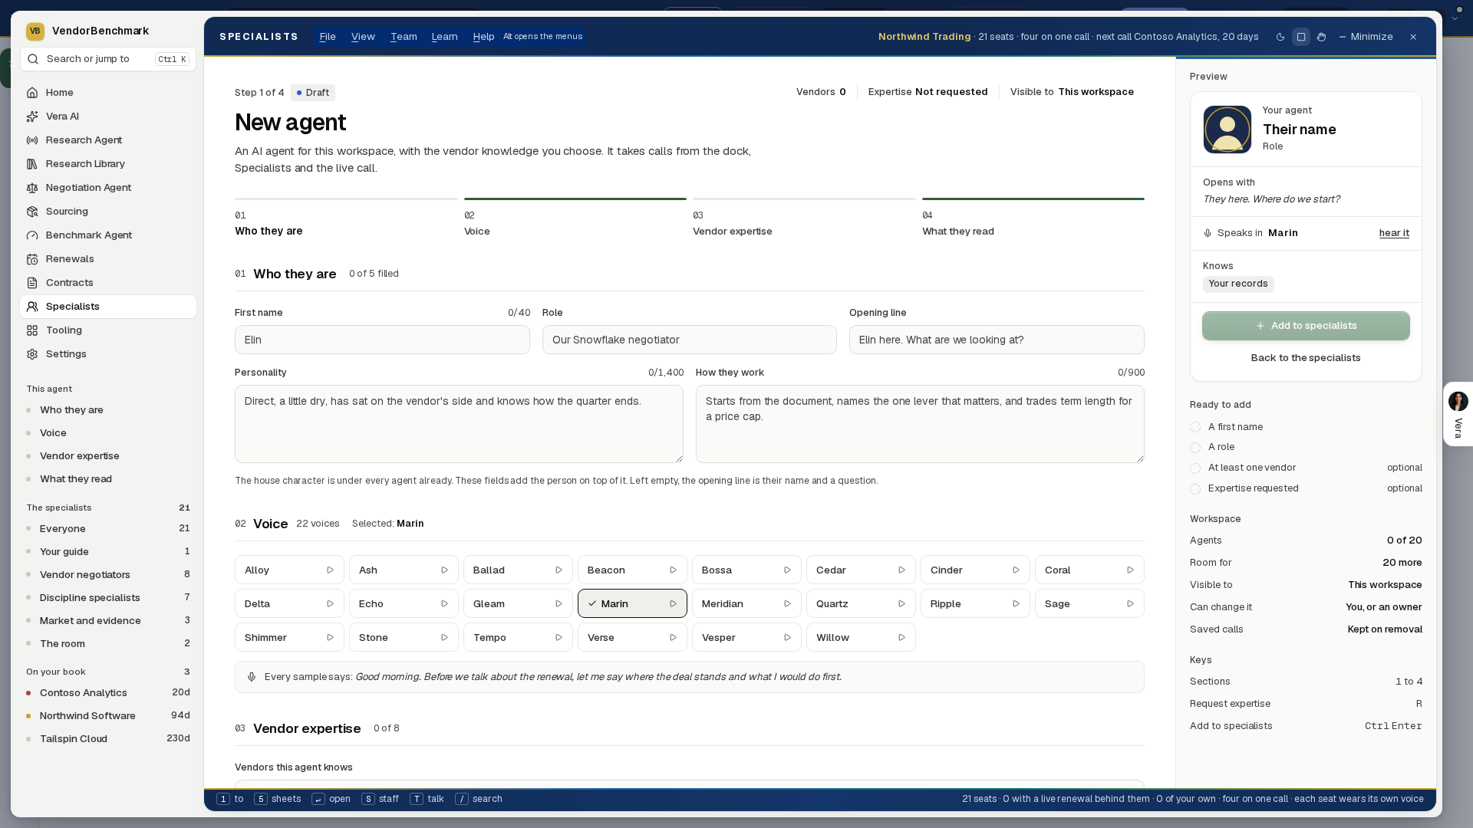1473x828 pixels.
Task: Click into the Personality text area
Action: click(459, 424)
